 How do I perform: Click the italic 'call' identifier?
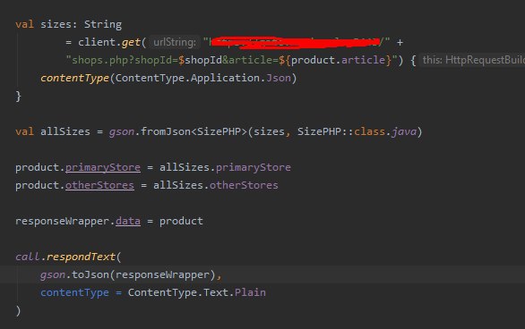click(28, 257)
